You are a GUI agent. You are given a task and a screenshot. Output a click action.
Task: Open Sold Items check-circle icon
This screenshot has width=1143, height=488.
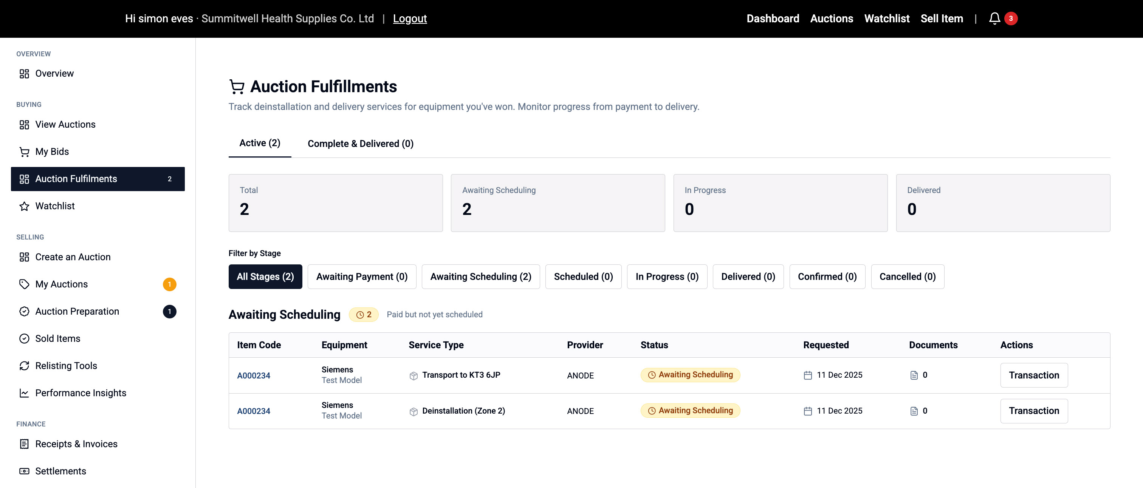[24, 339]
